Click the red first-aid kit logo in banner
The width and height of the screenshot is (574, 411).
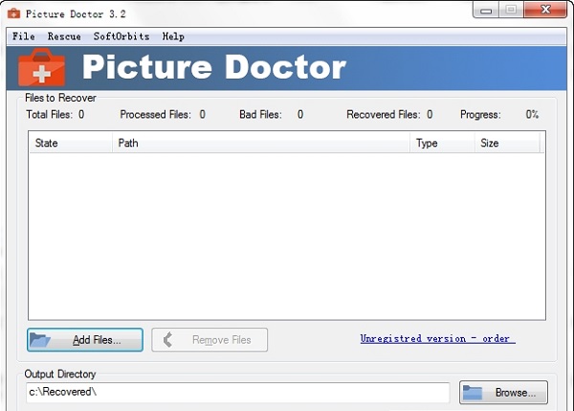coord(42,67)
